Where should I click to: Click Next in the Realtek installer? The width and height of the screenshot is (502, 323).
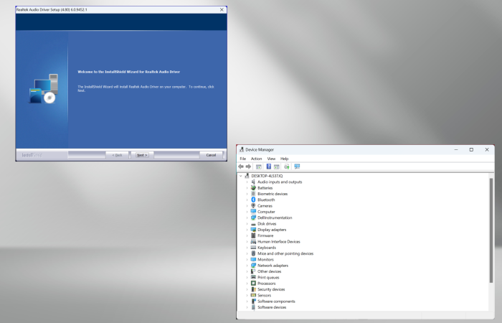pos(142,155)
